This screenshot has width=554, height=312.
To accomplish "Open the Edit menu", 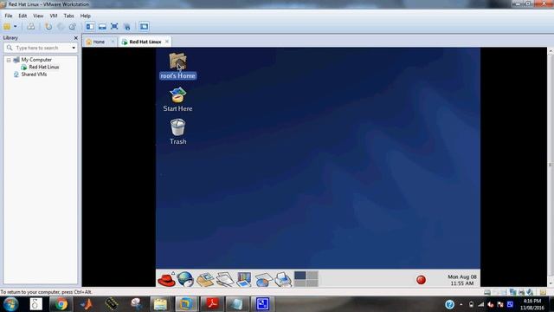I will (23, 16).
